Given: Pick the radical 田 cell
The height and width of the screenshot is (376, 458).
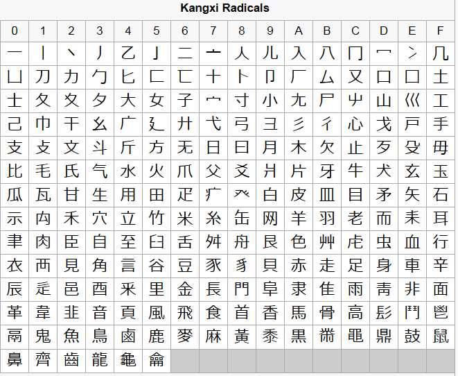Looking at the screenshot, I should (x=157, y=196).
